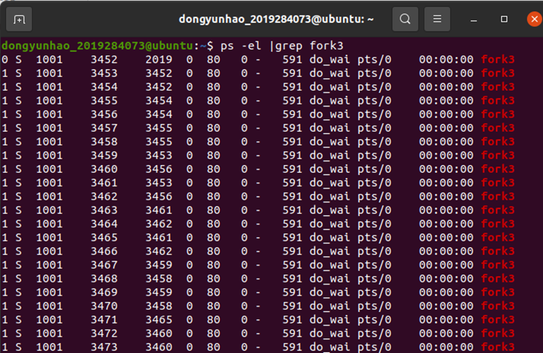This screenshot has height=353, width=543.
Task: Click 00:00:00 in the PID 3462 row
Action: (446, 196)
